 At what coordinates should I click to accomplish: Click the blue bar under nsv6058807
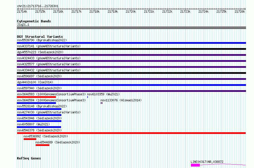[39, 127]
